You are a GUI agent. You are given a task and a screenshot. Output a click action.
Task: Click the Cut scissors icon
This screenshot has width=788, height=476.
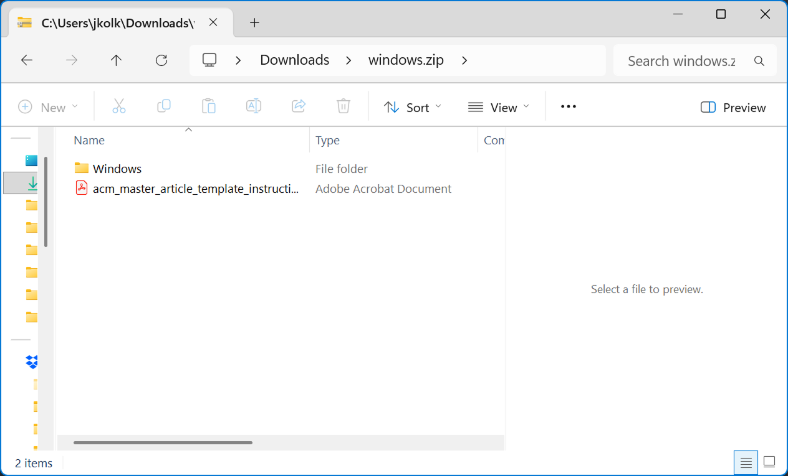pyautogui.click(x=119, y=107)
